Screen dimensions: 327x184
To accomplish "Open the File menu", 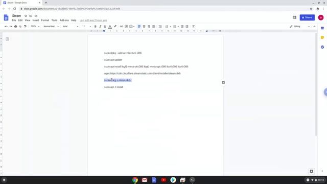I will coord(14,20).
